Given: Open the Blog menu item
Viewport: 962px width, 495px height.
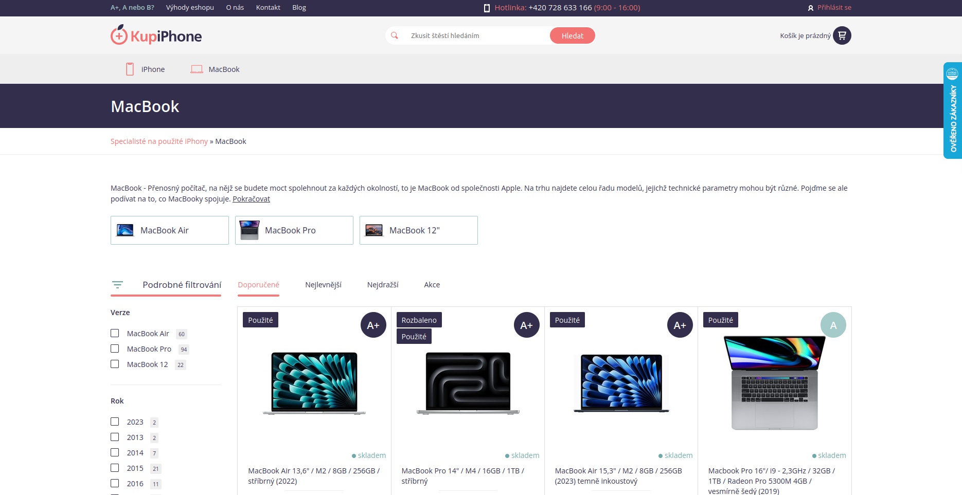Looking at the screenshot, I should pyautogui.click(x=299, y=8).
